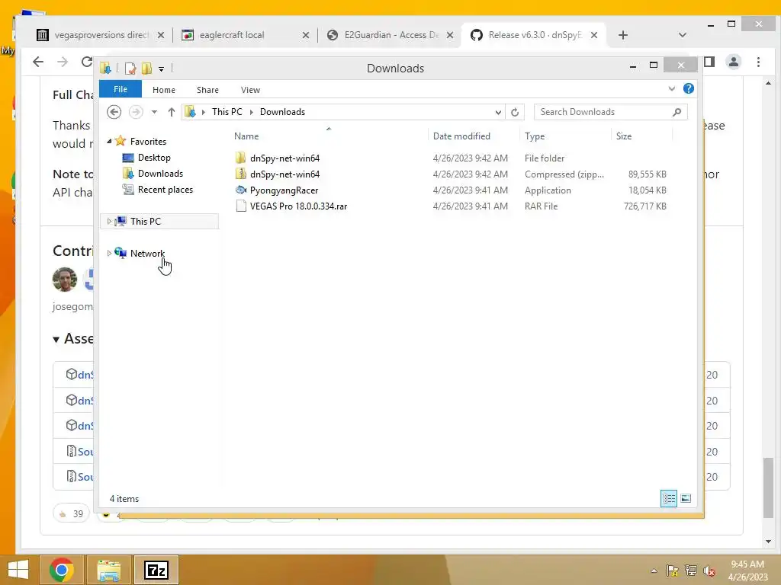
Task: Switch to Large icons view layout
Action: point(686,498)
